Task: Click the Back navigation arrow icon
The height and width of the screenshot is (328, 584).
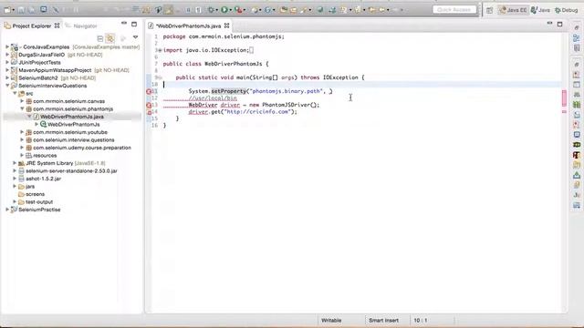Action: (382, 10)
